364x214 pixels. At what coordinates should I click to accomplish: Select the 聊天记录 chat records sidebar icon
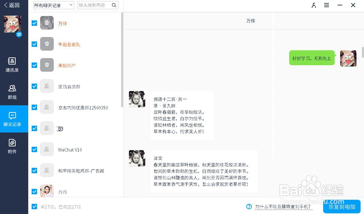[12, 119]
